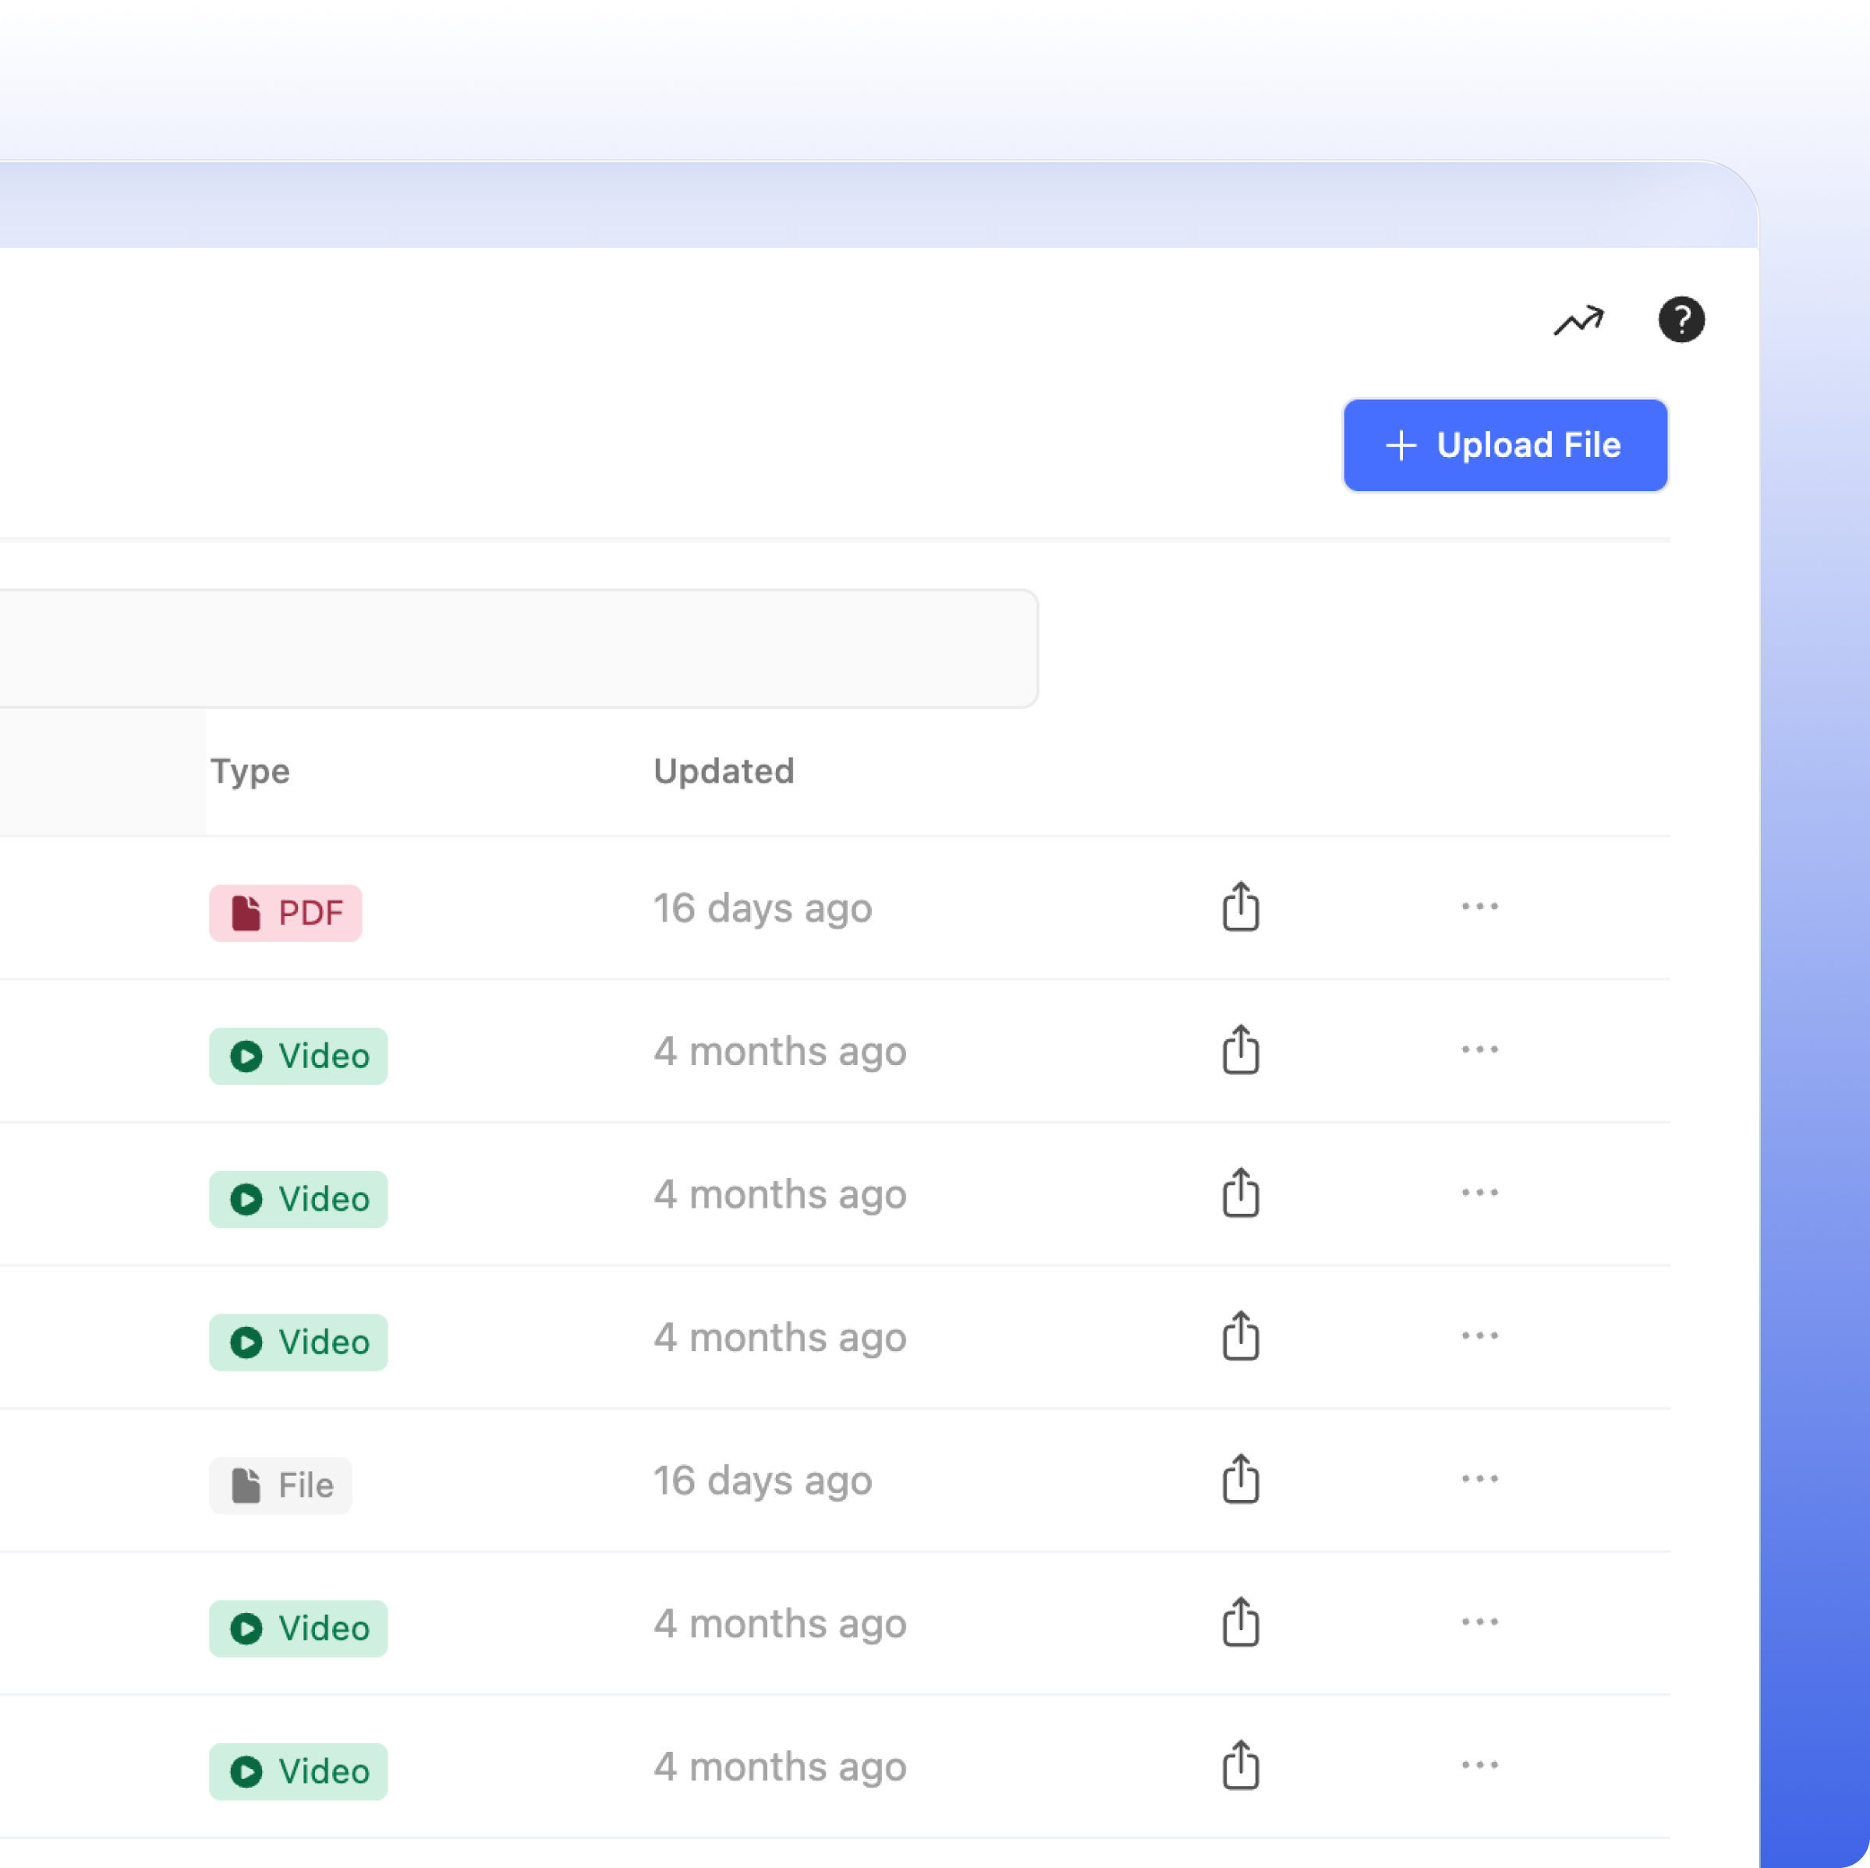Share the PDF file row
This screenshot has width=1870, height=1868.
pos(1240,907)
